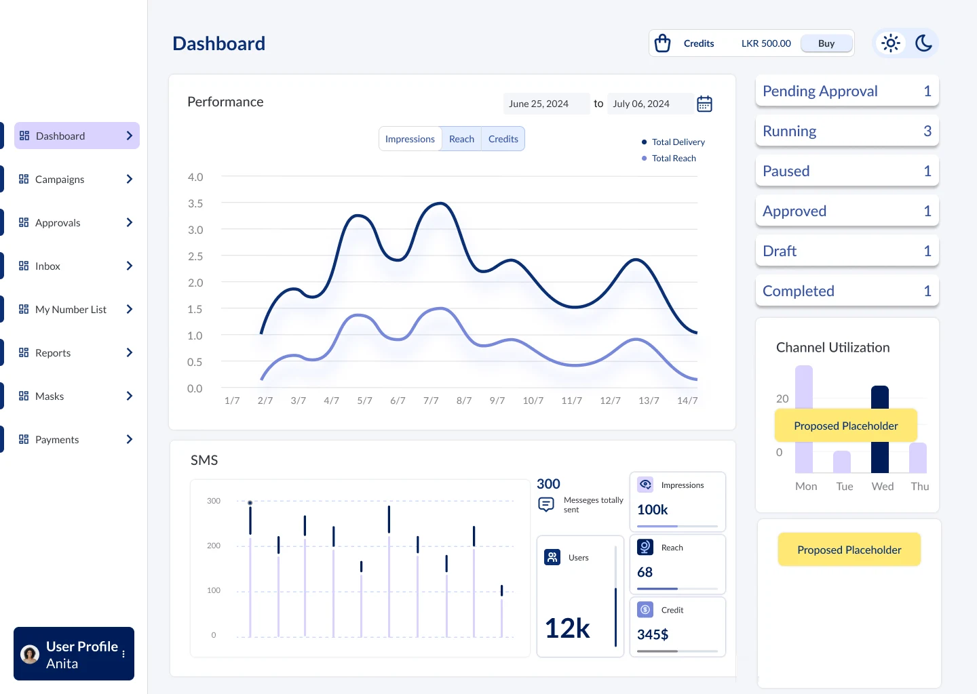This screenshot has width=977, height=694.
Task: Click the Dashboard grid icon in sidebar
Action: (x=24, y=136)
